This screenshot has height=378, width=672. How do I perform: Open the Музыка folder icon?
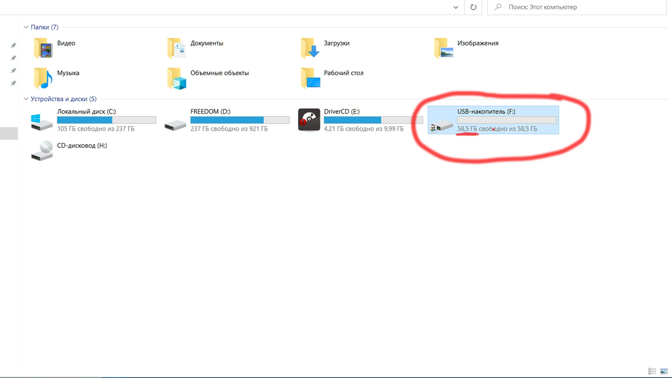coord(43,78)
